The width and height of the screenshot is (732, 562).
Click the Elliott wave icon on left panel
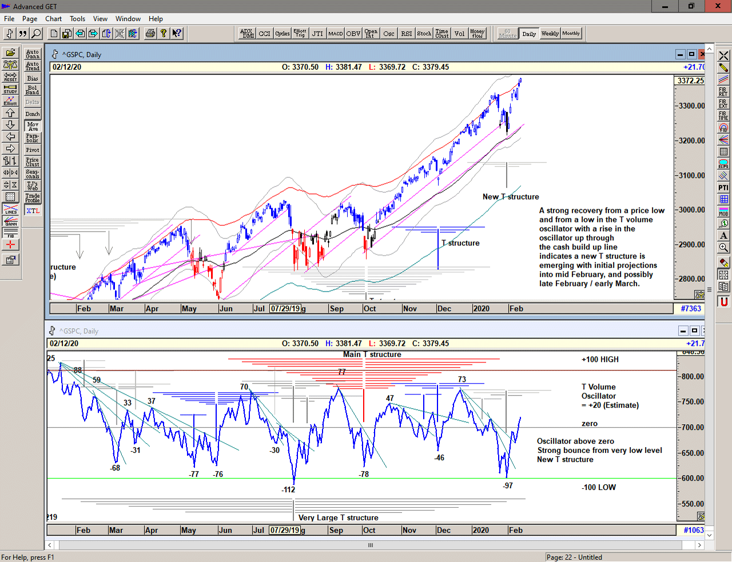tap(10, 101)
